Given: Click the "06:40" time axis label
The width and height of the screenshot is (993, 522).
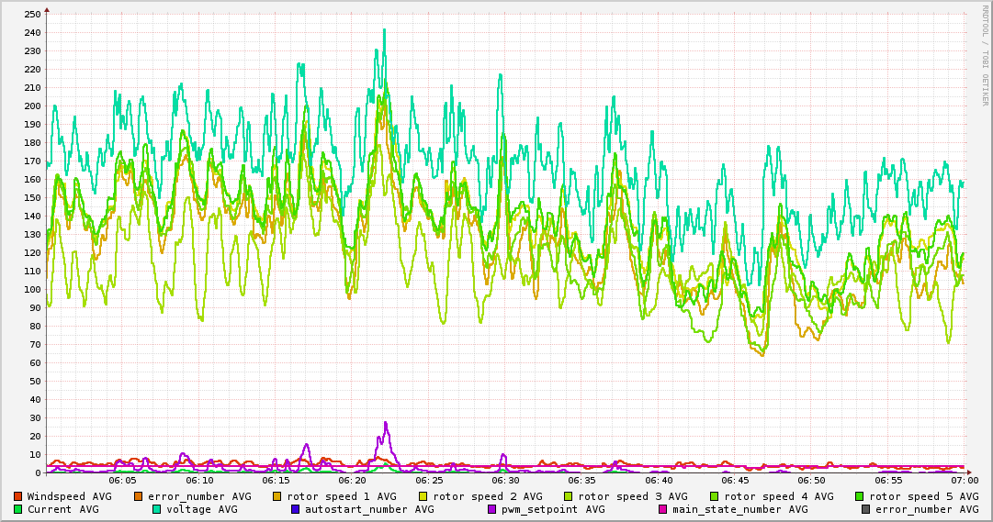Looking at the screenshot, I should pyautogui.click(x=659, y=481).
